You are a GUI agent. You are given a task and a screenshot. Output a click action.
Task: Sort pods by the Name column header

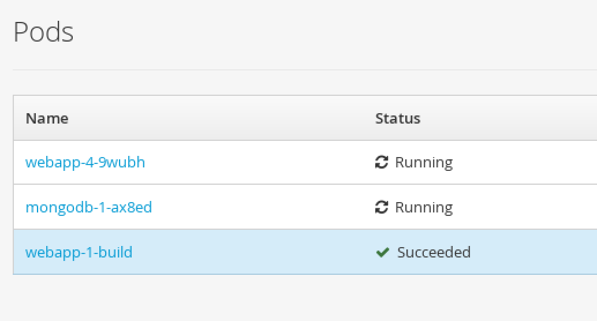coord(47,118)
